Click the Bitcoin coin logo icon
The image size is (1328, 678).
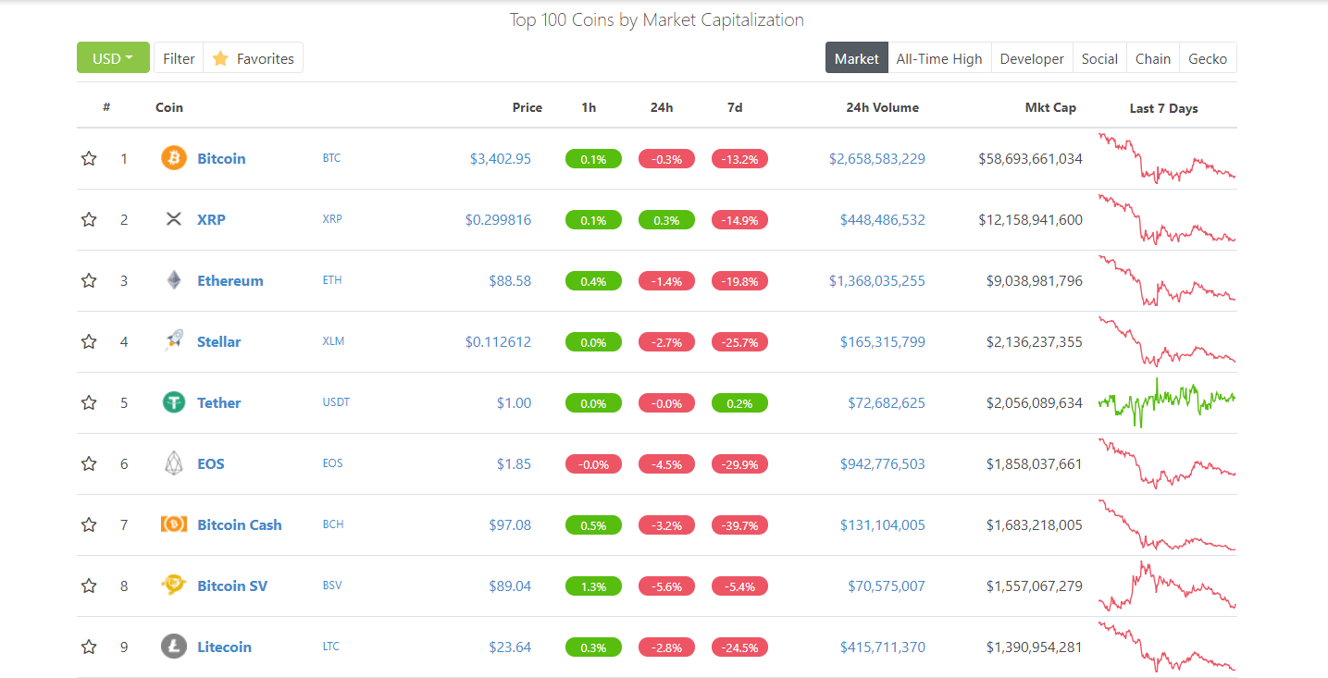click(174, 158)
